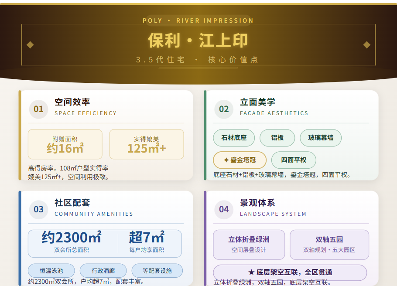397x286 pixels.
Task: Select the 铝板 material tag
Action: coord(277,138)
